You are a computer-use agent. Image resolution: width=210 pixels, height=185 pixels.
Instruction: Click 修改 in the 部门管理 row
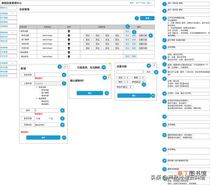127,40
